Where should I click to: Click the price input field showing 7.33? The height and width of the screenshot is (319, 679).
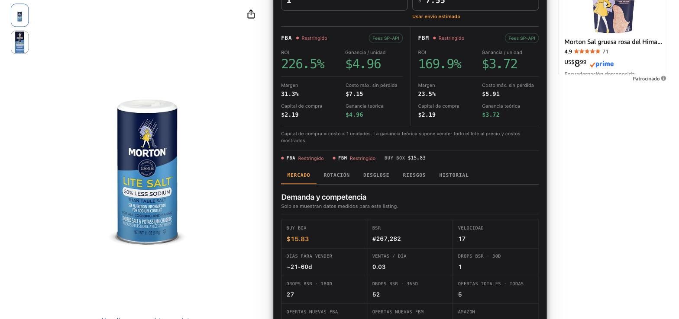[x=475, y=3]
